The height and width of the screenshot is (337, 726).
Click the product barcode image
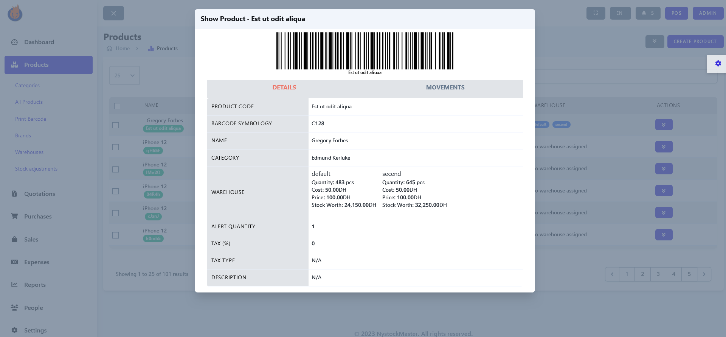point(365,51)
